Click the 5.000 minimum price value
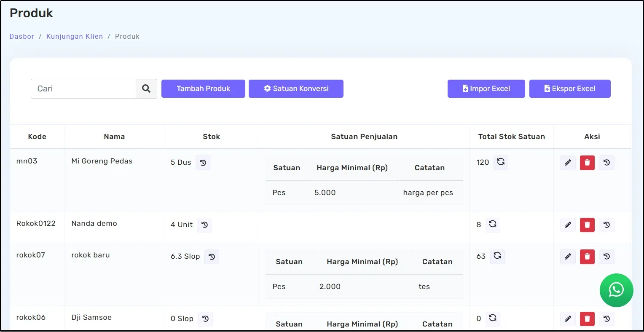 [325, 193]
